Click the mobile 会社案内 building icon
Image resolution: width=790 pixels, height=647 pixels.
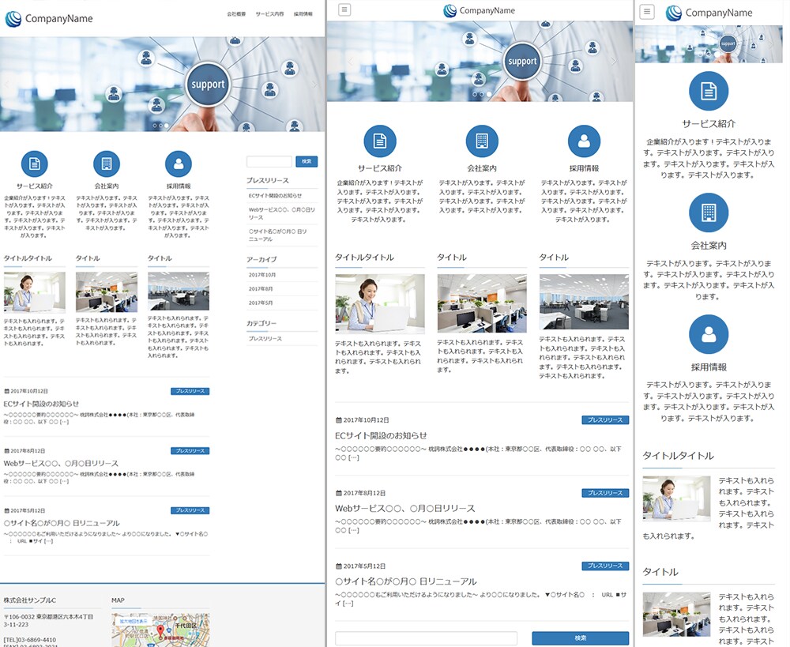(709, 213)
